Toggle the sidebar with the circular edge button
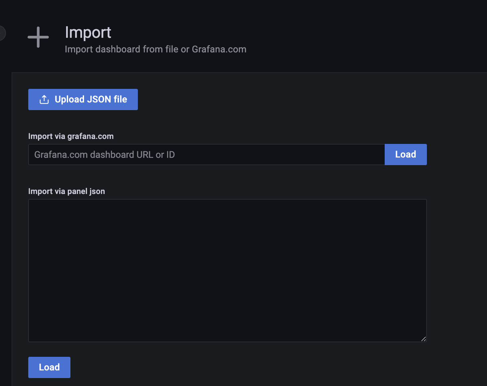This screenshot has height=386, width=487. 2,33
